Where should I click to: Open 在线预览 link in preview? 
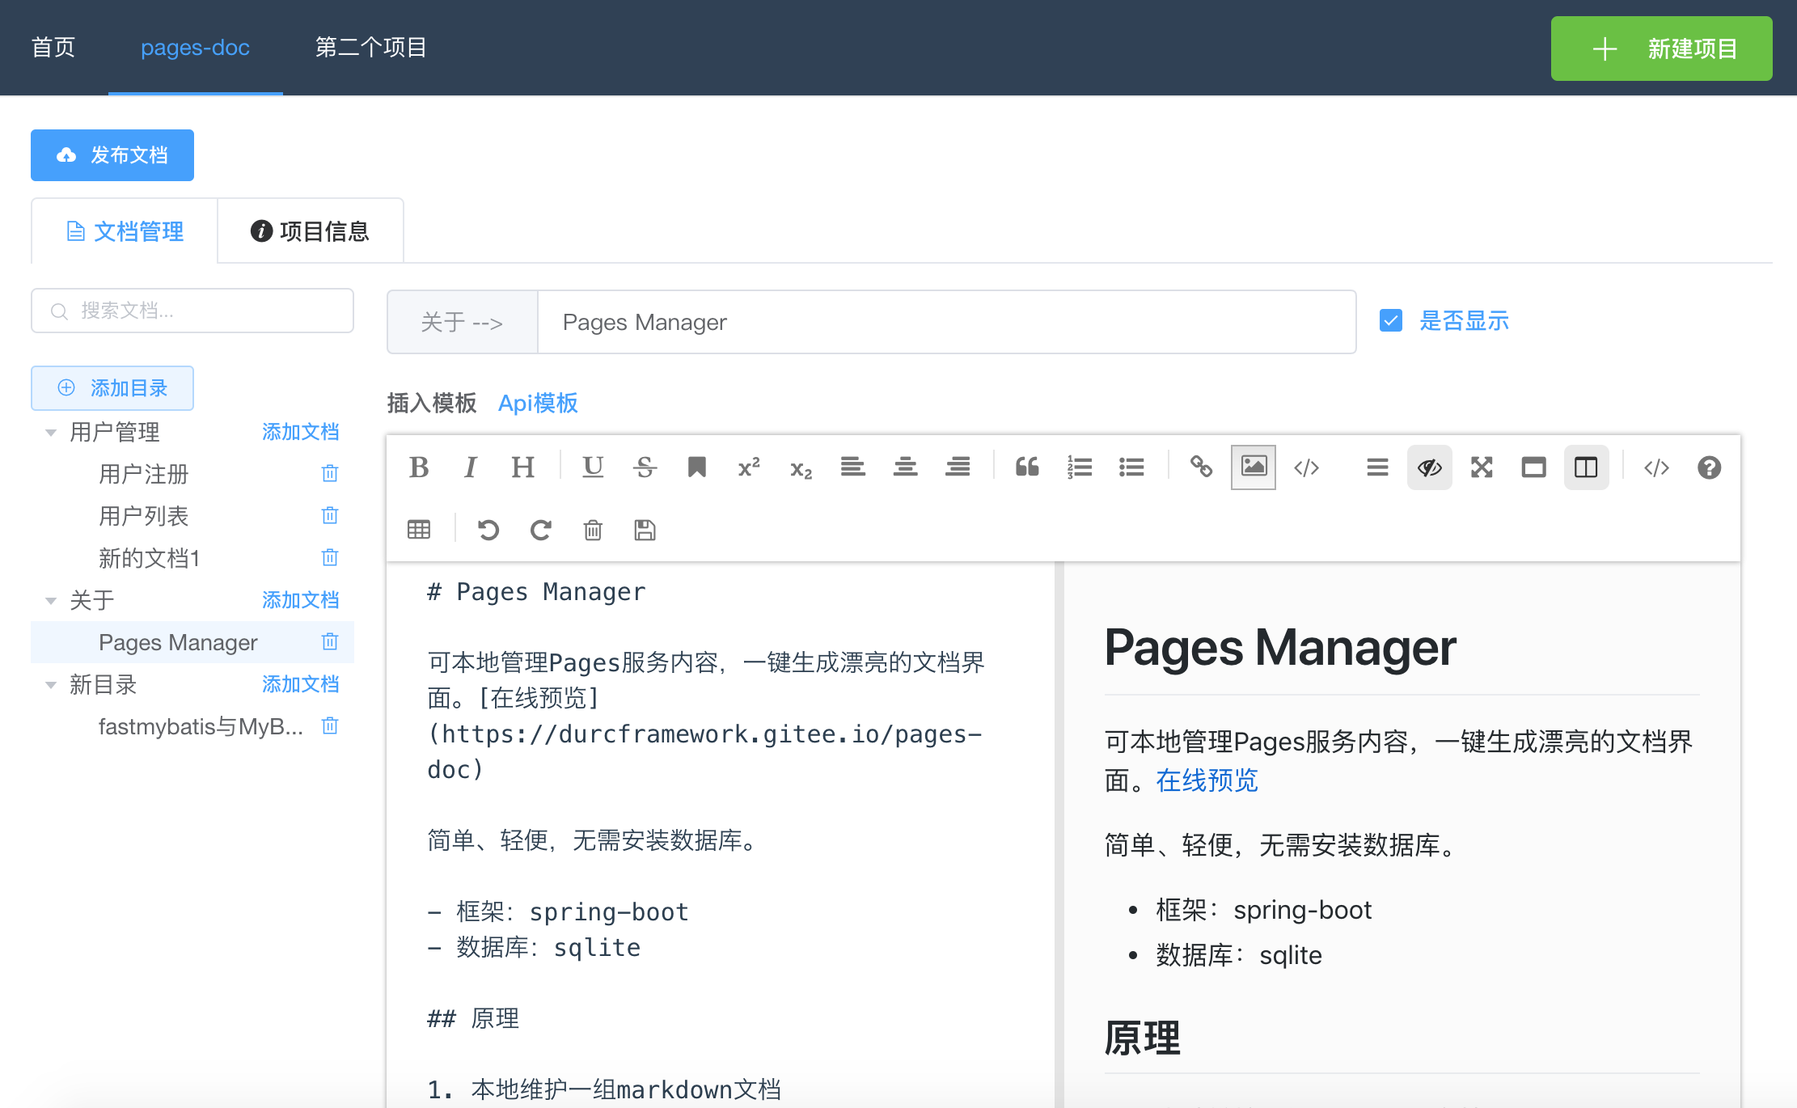click(x=1207, y=780)
